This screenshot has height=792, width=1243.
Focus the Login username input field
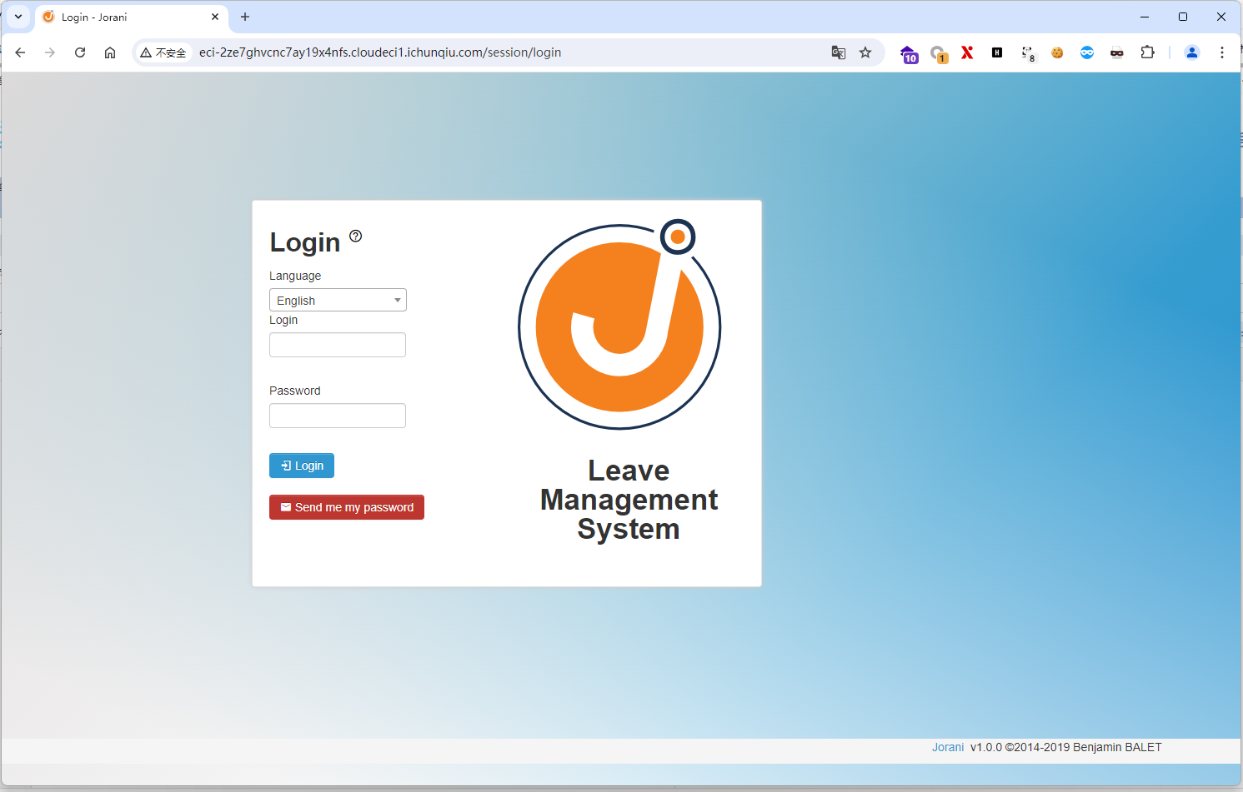coord(338,345)
